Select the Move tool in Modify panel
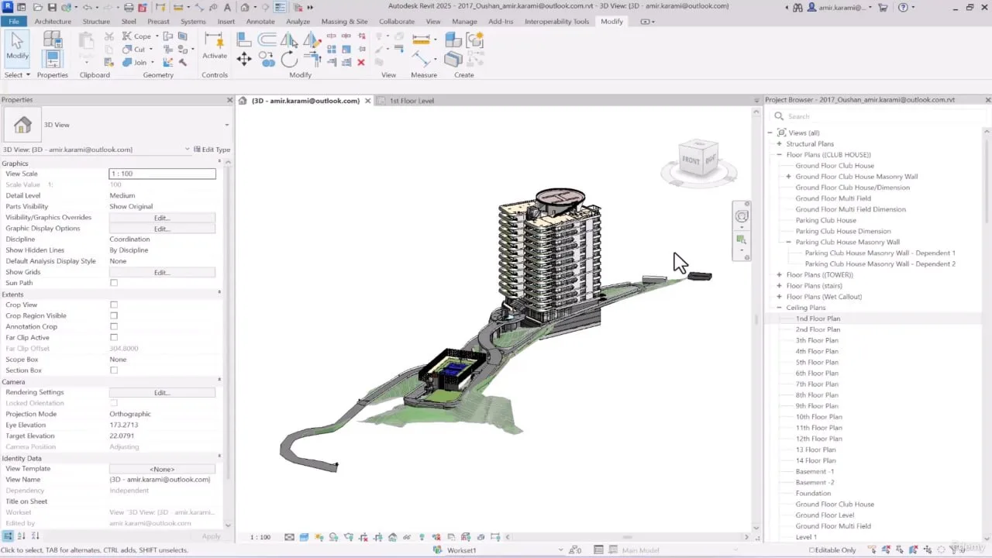992x558 pixels. pyautogui.click(x=244, y=60)
